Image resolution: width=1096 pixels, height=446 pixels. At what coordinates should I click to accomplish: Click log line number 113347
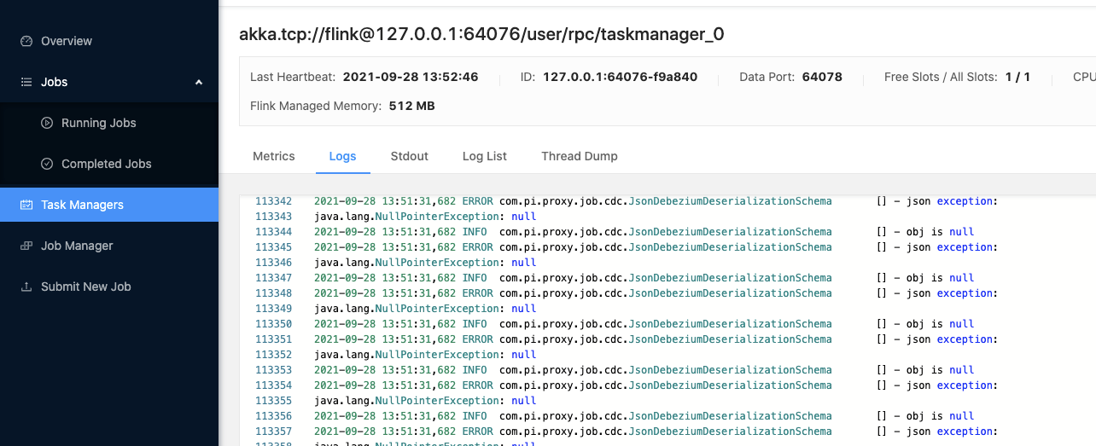click(x=273, y=278)
